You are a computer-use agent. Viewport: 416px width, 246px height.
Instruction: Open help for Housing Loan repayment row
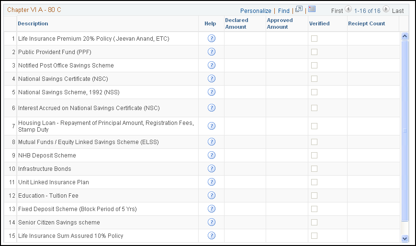(x=212, y=126)
